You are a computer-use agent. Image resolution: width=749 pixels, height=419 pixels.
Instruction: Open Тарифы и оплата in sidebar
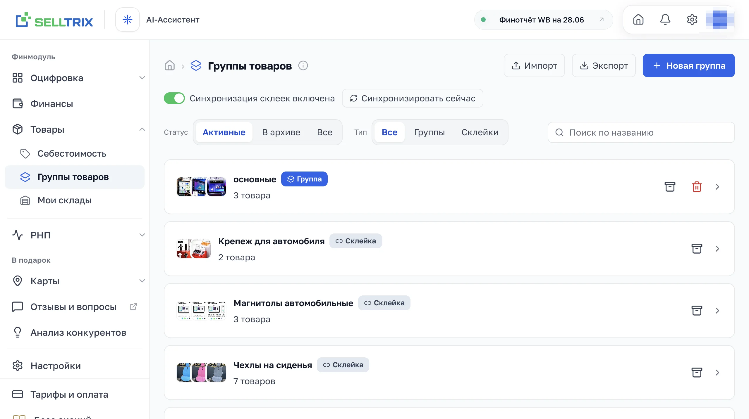point(75,394)
